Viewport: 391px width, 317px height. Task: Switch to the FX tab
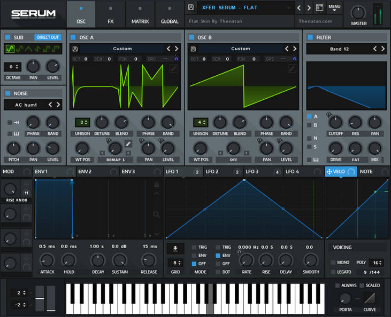click(x=111, y=14)
